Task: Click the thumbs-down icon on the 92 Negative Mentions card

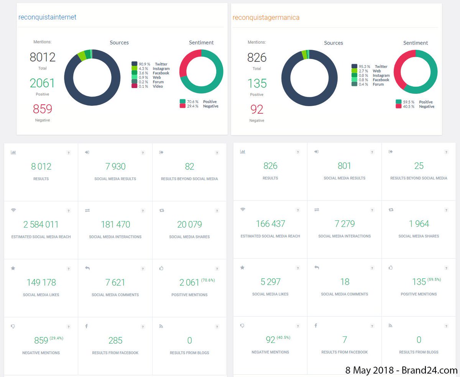Action: [242, 326]
